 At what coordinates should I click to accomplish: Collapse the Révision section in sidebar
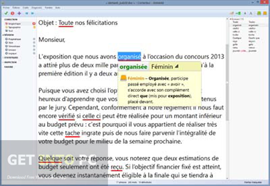(x=3, y=35)
